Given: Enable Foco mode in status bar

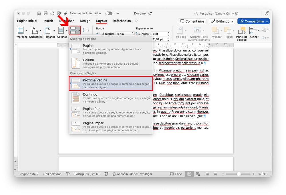Looking at the screenshot, I should [176, 174].
